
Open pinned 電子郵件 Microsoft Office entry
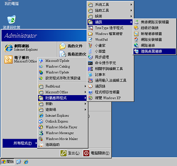(x=21, y=59)
